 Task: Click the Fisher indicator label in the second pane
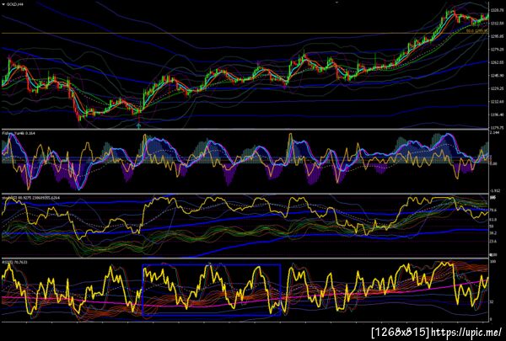[19, 133]
